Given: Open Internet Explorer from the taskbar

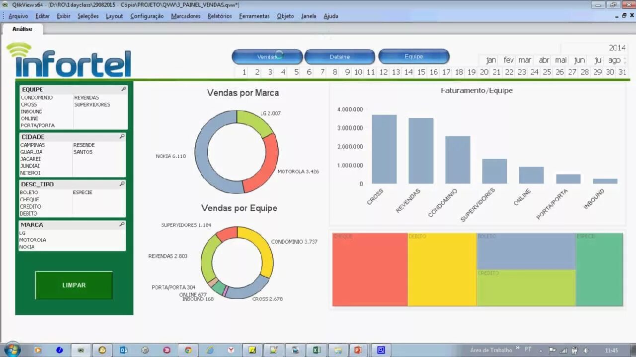Looking at the screenshot, I should point(210,350).
